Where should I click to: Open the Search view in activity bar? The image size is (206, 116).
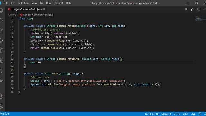pos(1,20)
